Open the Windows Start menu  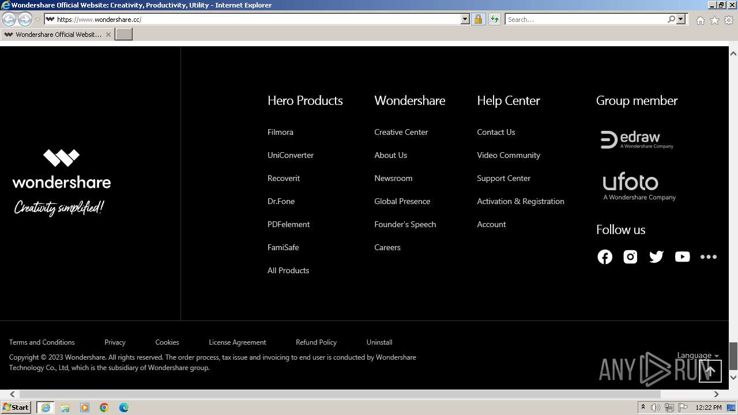16,408
